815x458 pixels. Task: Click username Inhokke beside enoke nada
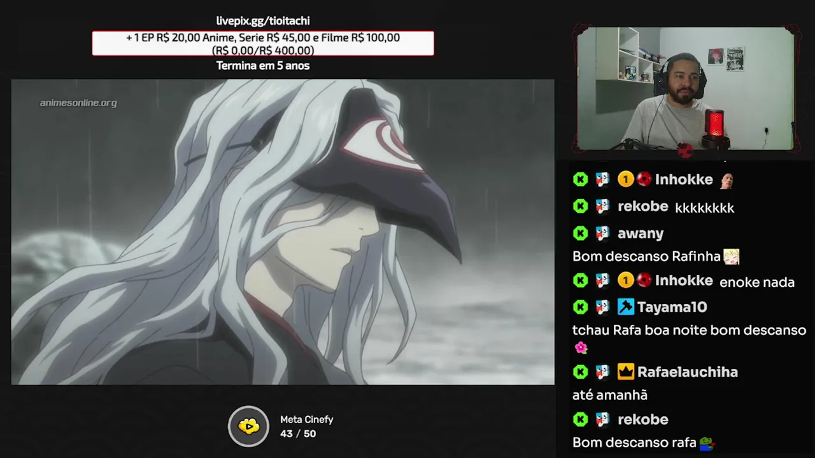pyautogui.click(x=684, y=281)
